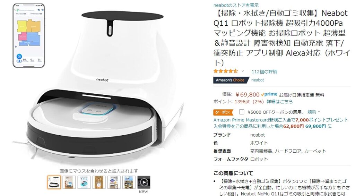The width and height of the screenshot is (355, 196).
Task: Select the second product thumbnail image
Action: (x=69, y=182)
